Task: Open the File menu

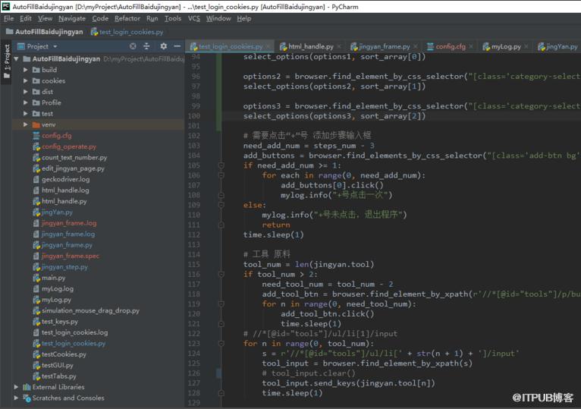Action: pos(8,18)
